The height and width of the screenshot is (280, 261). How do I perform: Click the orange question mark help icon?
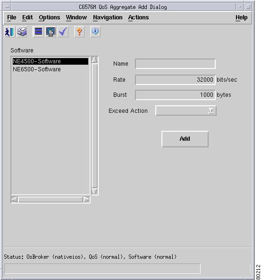(x=79, y=32)
